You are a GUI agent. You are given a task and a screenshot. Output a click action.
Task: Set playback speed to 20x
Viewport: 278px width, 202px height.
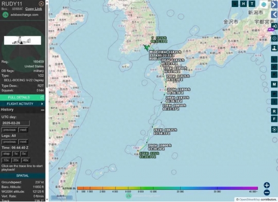[15, 160]
